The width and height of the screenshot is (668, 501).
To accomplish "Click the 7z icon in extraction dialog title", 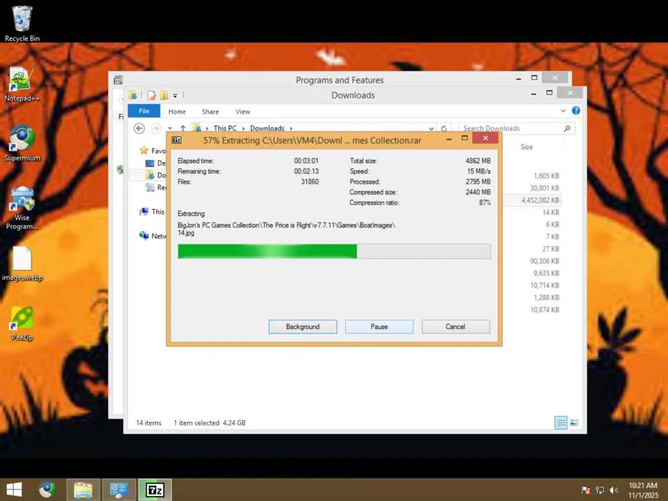I will (177, 140).
